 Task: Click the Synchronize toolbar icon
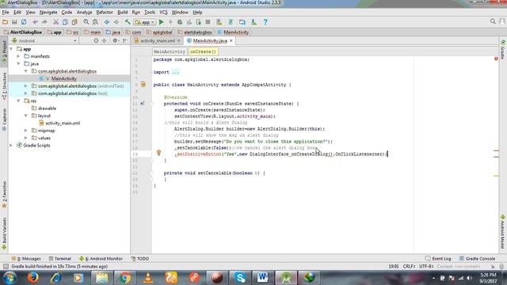tap(24, 22)
